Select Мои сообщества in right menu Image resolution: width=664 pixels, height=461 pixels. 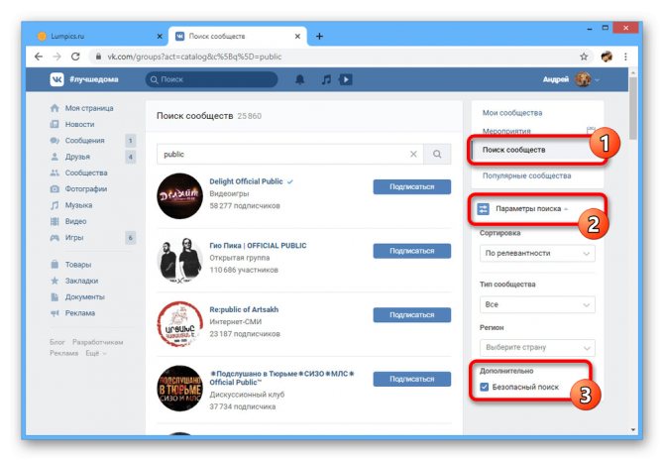pyautogui.click(x=512, y=113)
